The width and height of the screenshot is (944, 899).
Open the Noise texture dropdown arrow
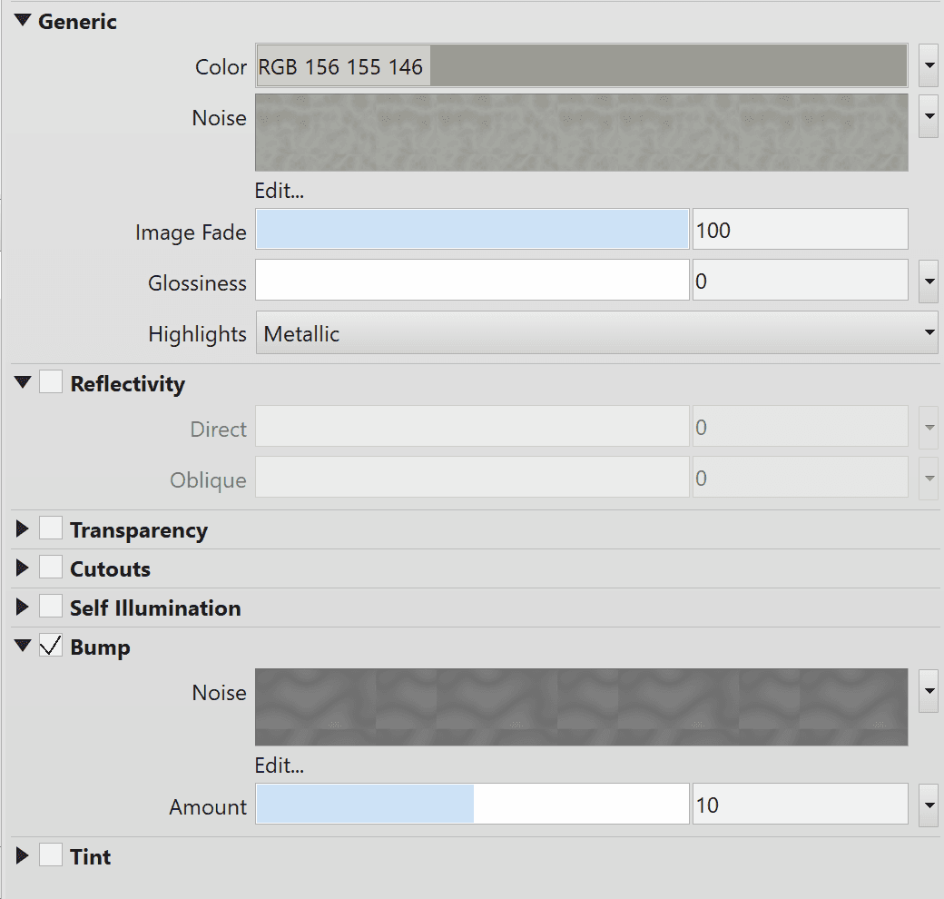[x=928, y=116]
